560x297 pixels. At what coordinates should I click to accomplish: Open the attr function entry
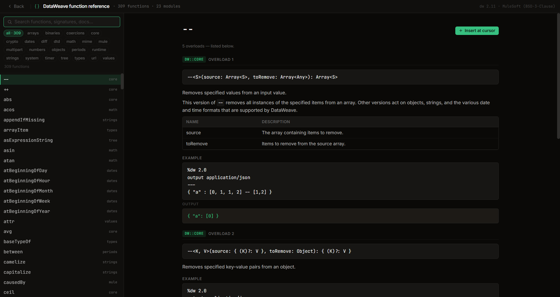point(60,222)
